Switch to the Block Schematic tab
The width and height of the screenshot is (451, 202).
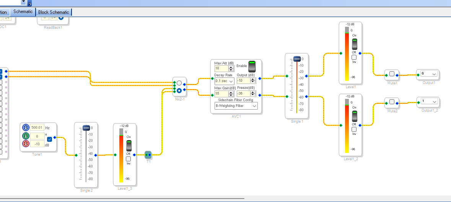[x=54, y=12]
